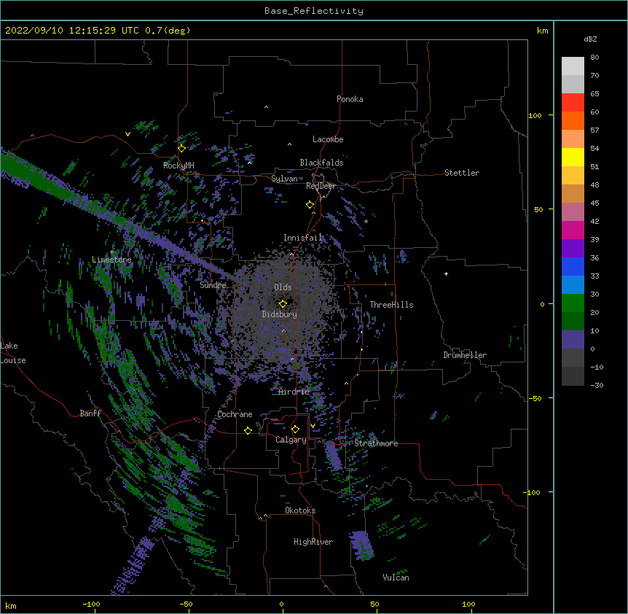Pick the slate purple 0–10 dBZ swatch

coord(573,340)
